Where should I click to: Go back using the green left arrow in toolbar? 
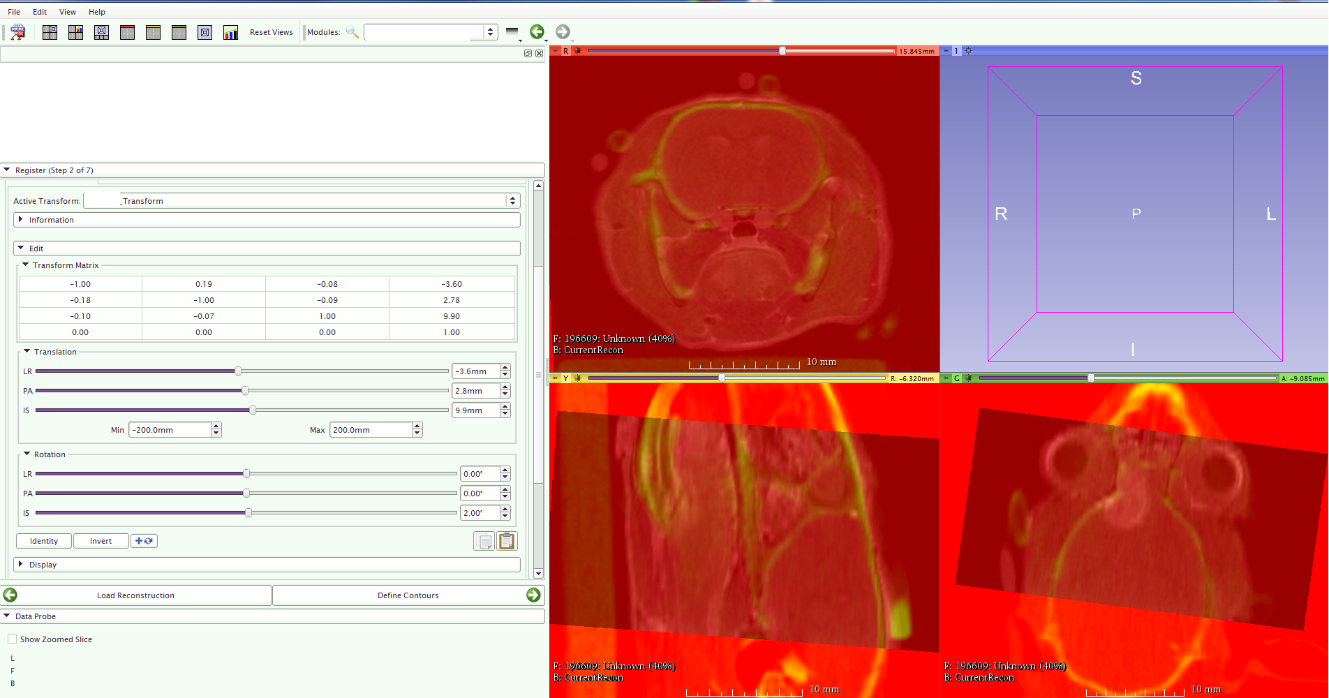tap(537, 31)
